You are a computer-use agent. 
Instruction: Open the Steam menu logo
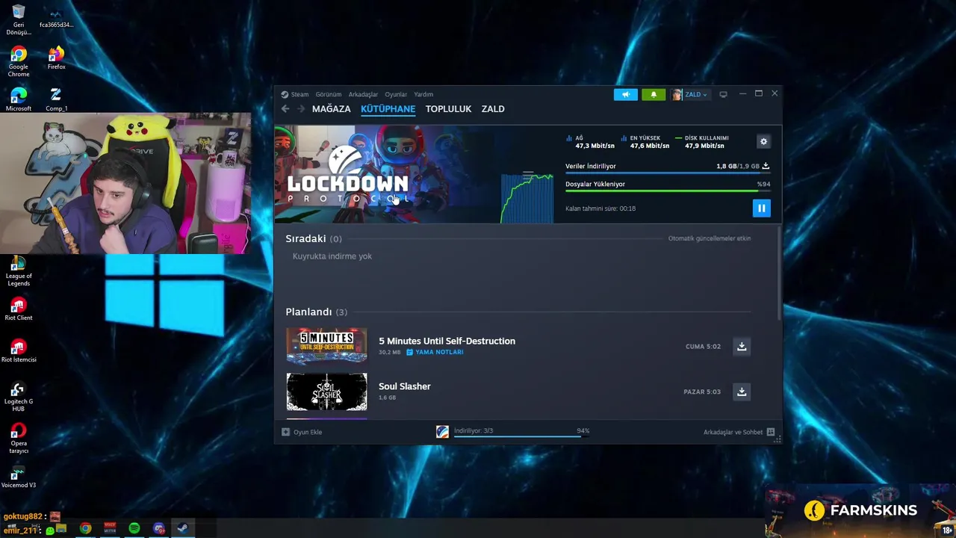pos(285,94)
